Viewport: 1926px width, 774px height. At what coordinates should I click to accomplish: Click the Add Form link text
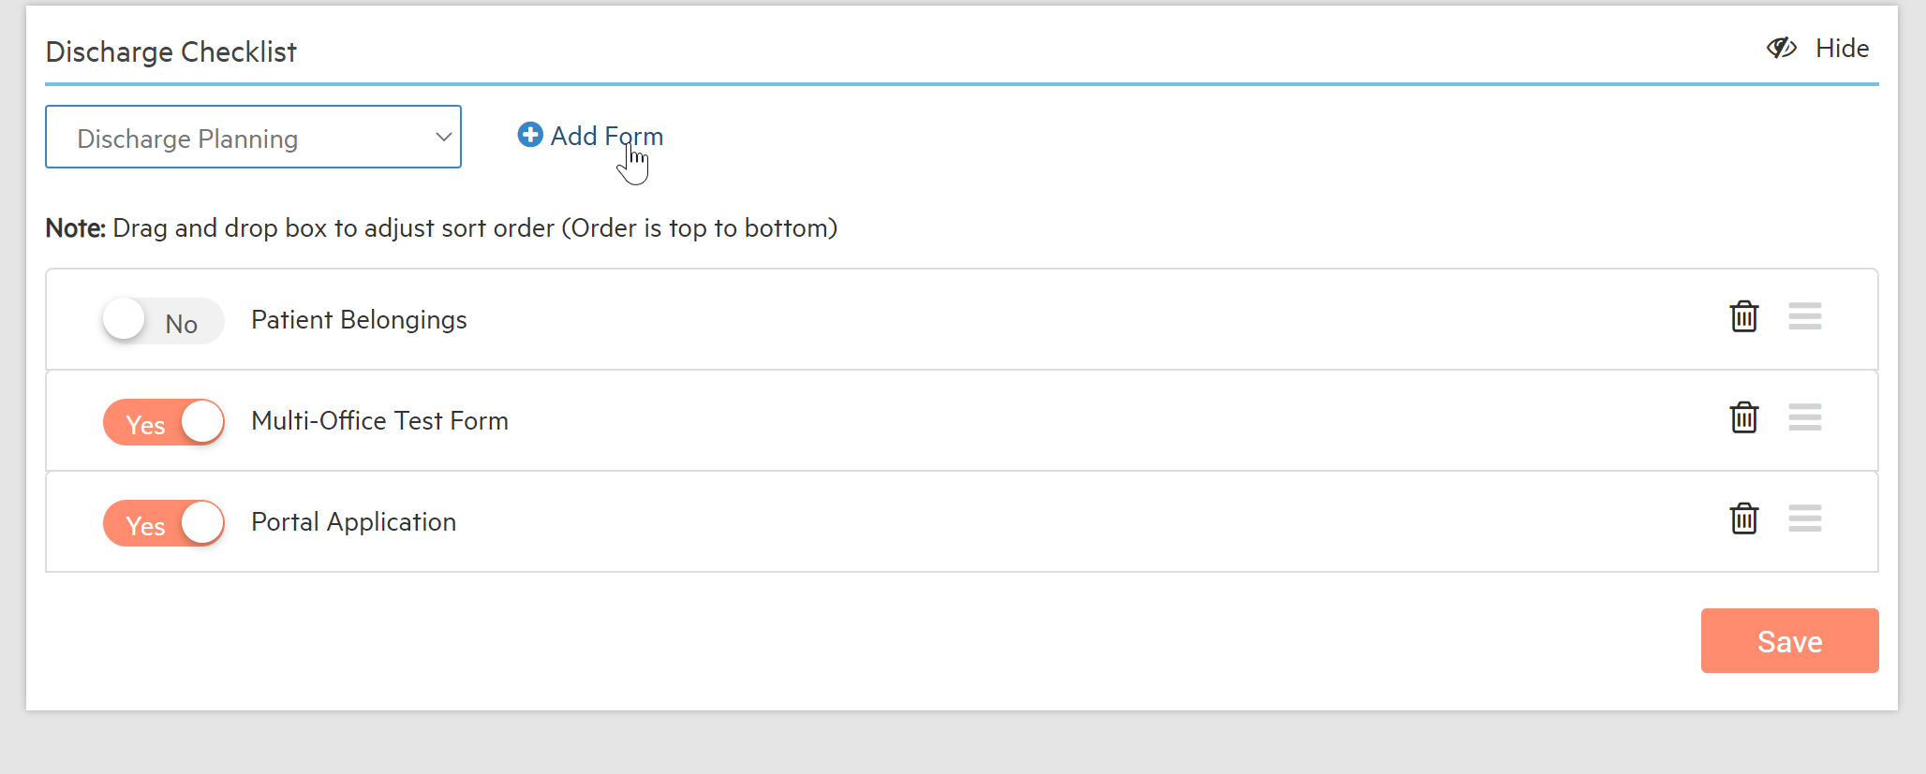tap(606, 137)
